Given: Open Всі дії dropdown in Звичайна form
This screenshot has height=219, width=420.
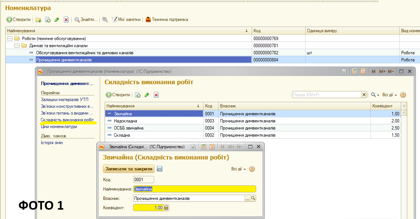Looking at the screenshot, I should 238,169.
